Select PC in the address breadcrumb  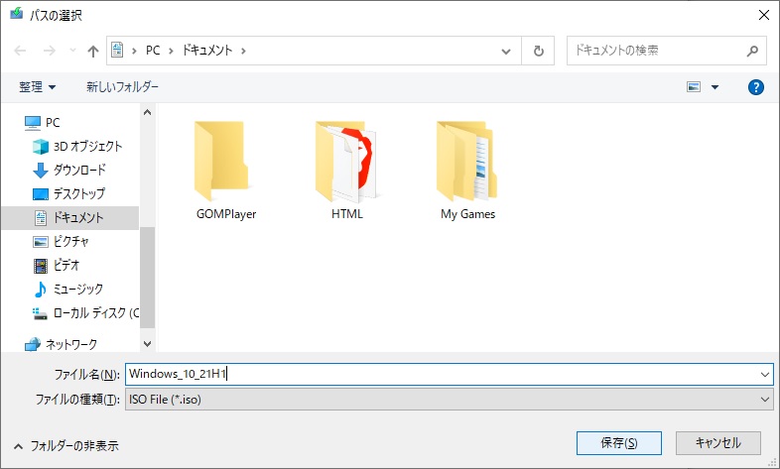coord(153,51)
